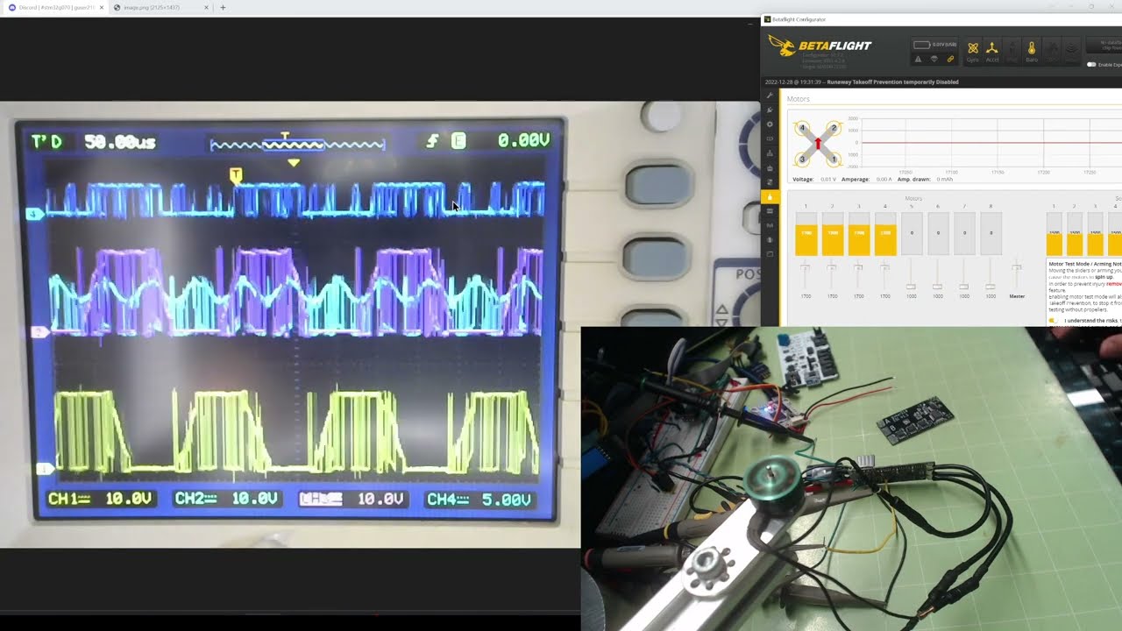1122x631 pixels.
Task: Click the Motor 2 throttle slider handle
Action: pos(832,266)
